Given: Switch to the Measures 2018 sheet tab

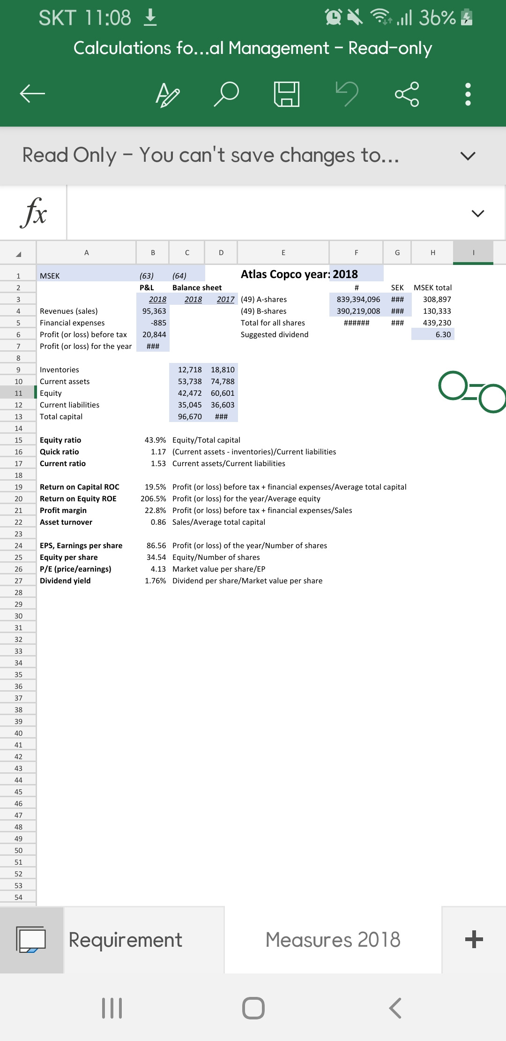Looking at the screenshot, I should (333, 940).
